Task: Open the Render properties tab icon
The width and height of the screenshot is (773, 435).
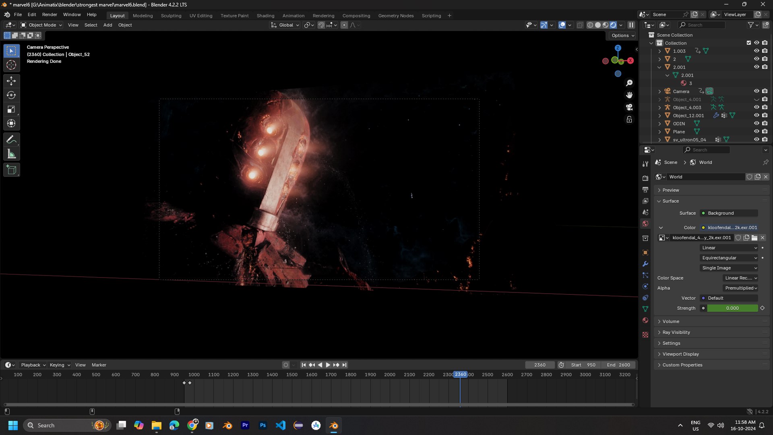Action: point(645,178)
